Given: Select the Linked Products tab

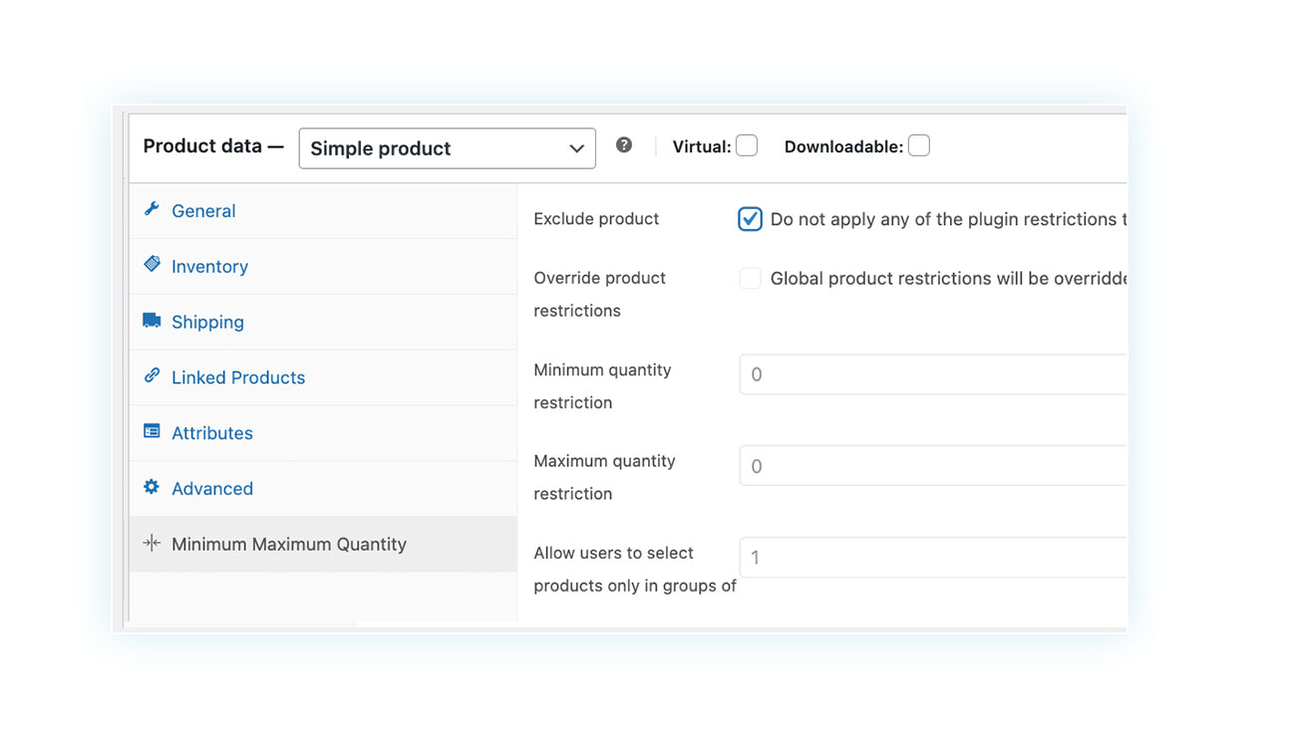Looking at the screenshot, I should click(323, 377).
